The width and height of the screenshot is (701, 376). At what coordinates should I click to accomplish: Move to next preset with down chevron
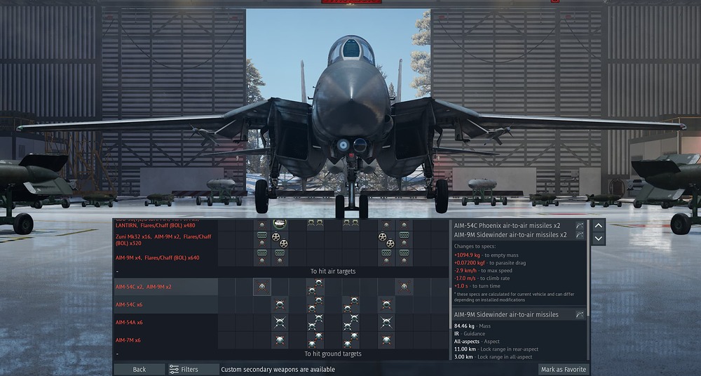click(599, 239)
